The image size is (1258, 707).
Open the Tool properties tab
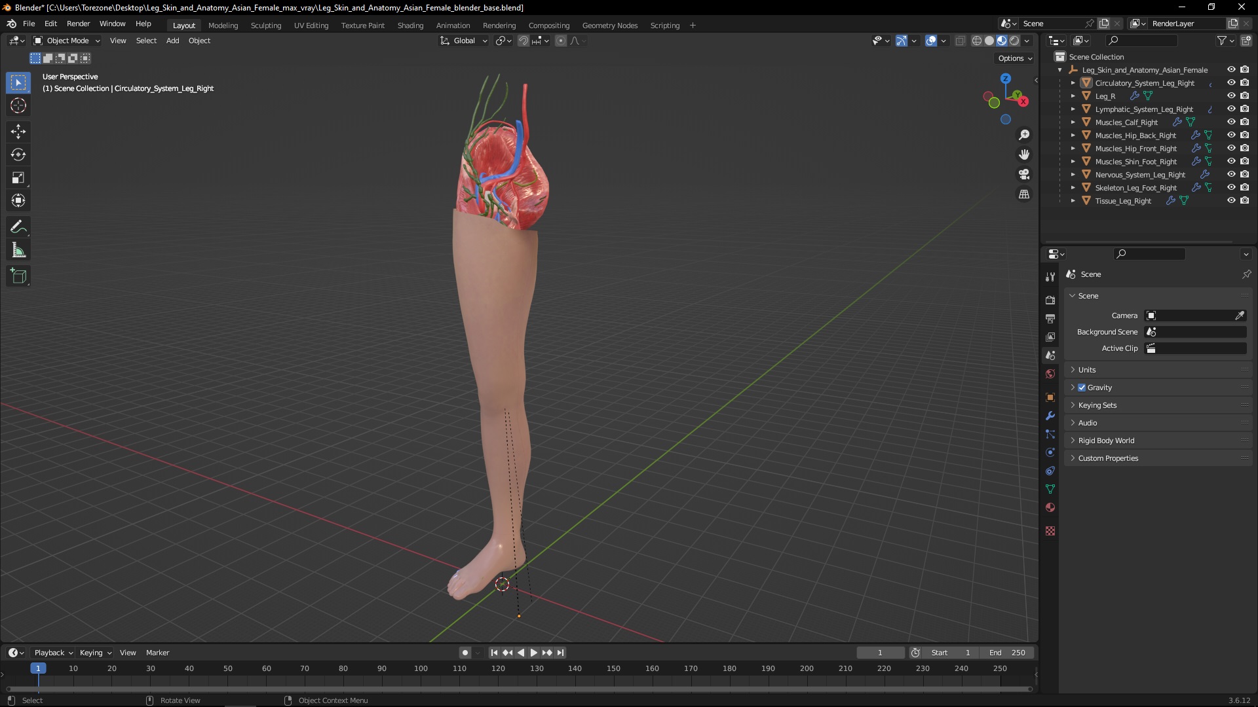point(1050,277)
